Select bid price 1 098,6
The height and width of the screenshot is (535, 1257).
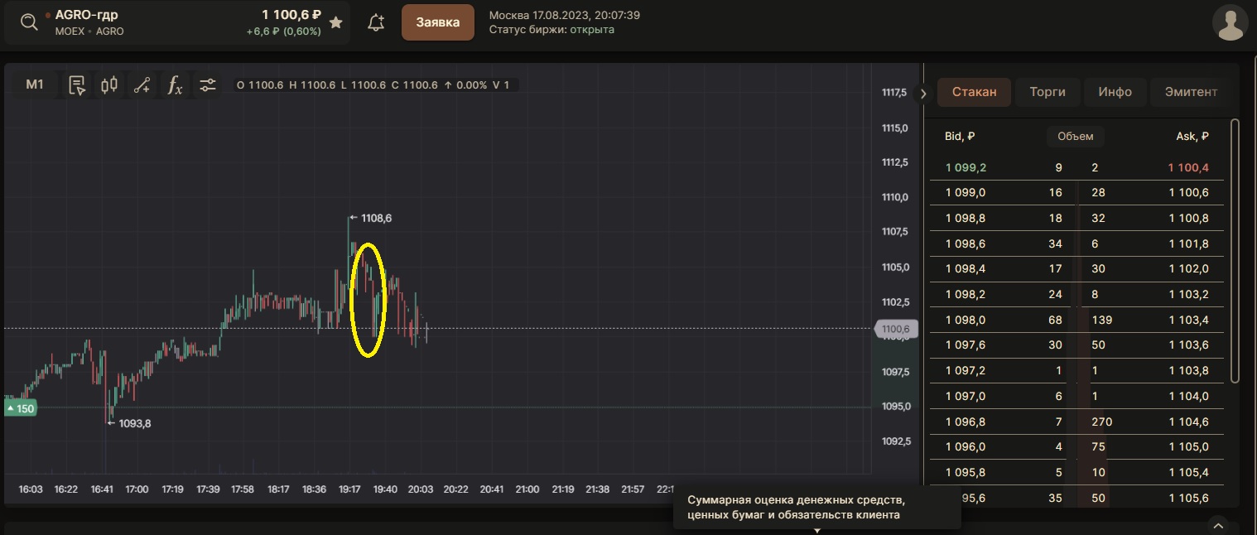pos(966,244)
